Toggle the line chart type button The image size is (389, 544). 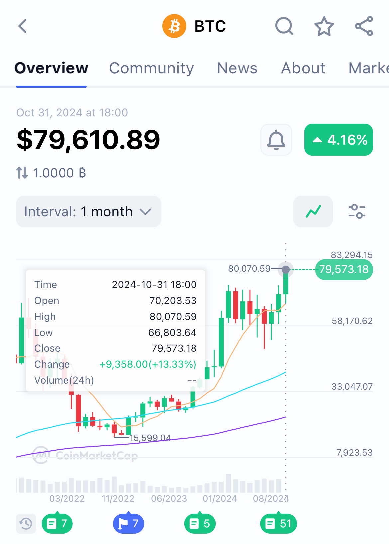click(x=313, y=211)
